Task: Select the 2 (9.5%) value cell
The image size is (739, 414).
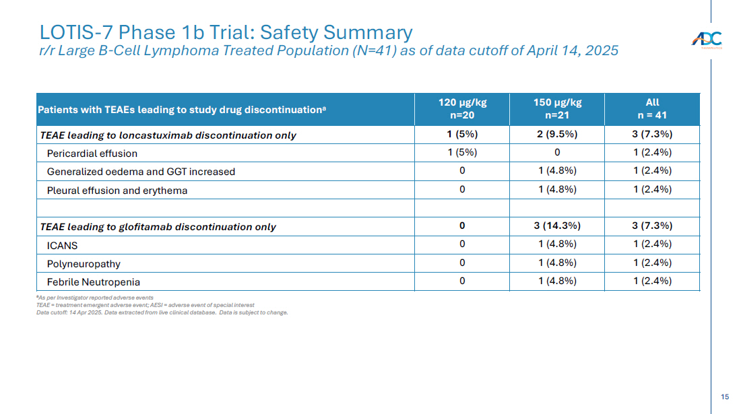Action: pyautogui.click(x=557, y=135)
